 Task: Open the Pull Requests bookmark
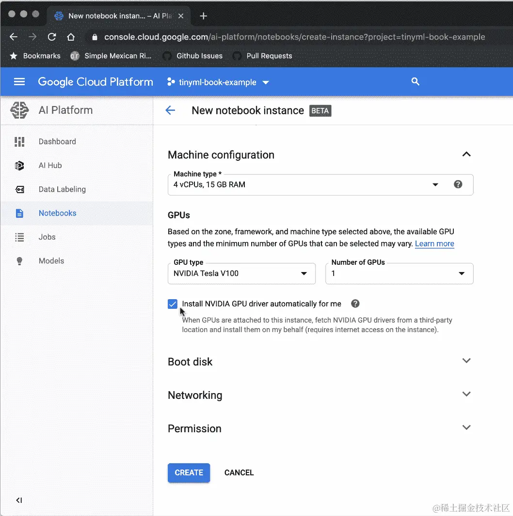tap(262, 56)
